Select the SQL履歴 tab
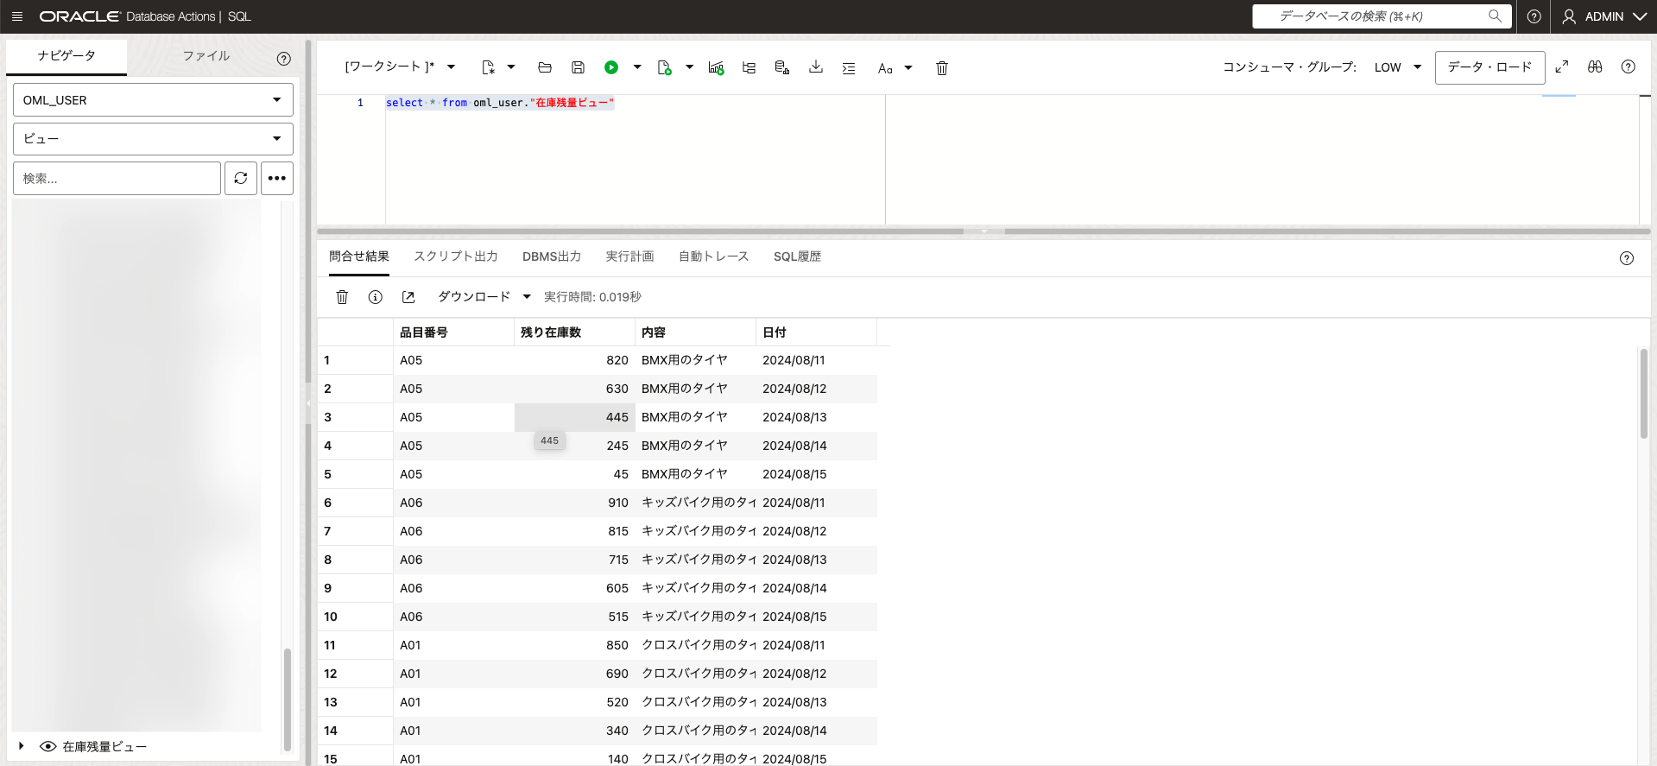The height and width of the screenshot is (766, 1657). [797, 256]
